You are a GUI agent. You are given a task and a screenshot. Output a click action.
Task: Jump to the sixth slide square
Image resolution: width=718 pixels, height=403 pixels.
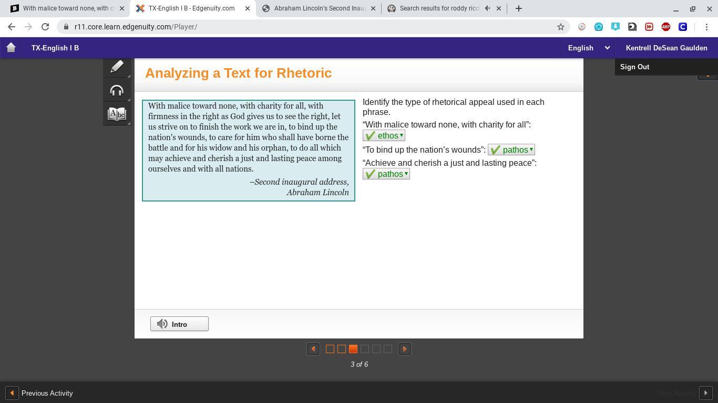coord(388,349)
